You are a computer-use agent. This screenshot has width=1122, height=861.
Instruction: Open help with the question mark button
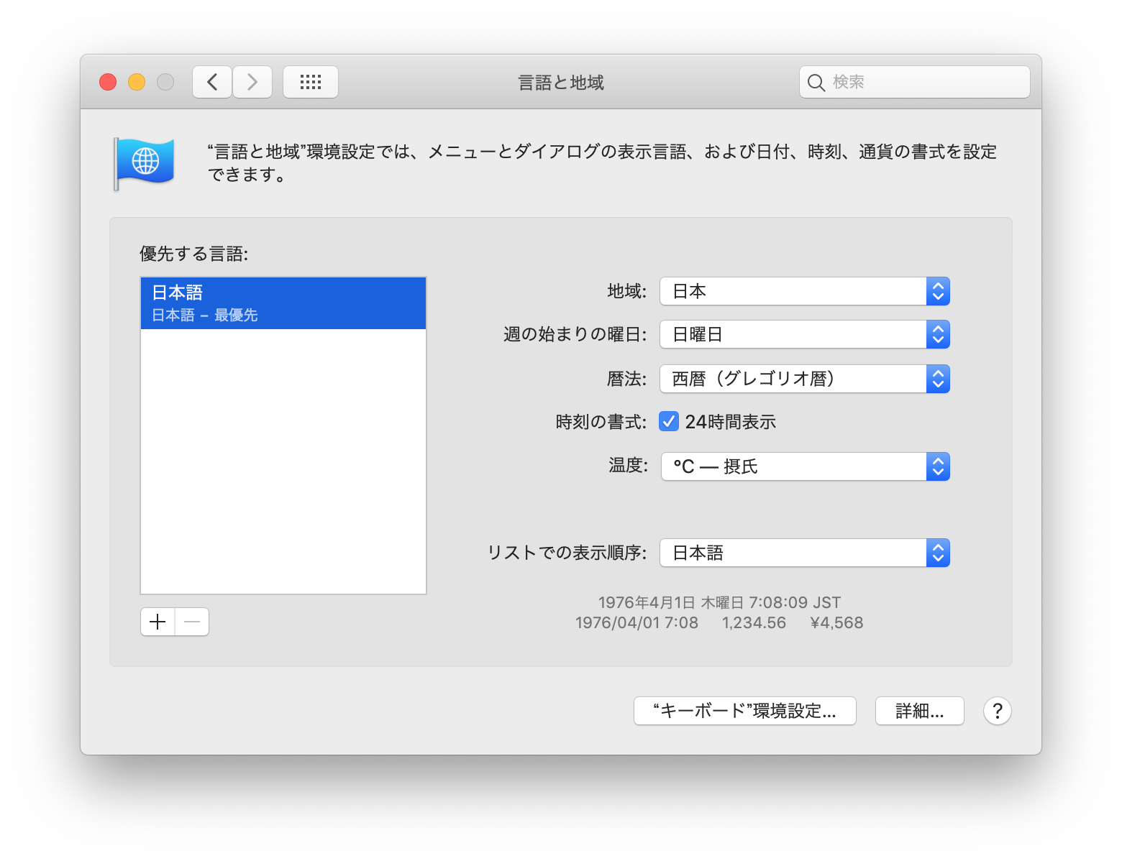pyautogui.click(x=997, y=711)
